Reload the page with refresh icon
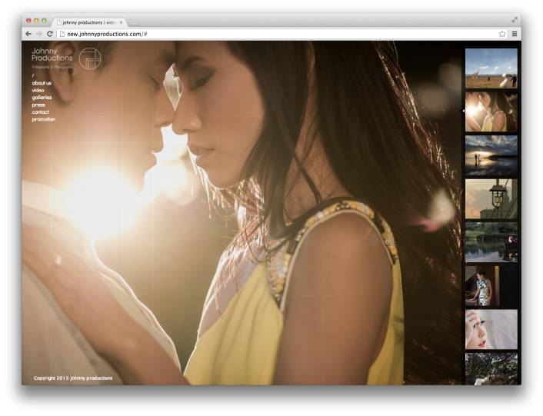The width and height of the screenshot is (543, 416). [x=49, y=34]
